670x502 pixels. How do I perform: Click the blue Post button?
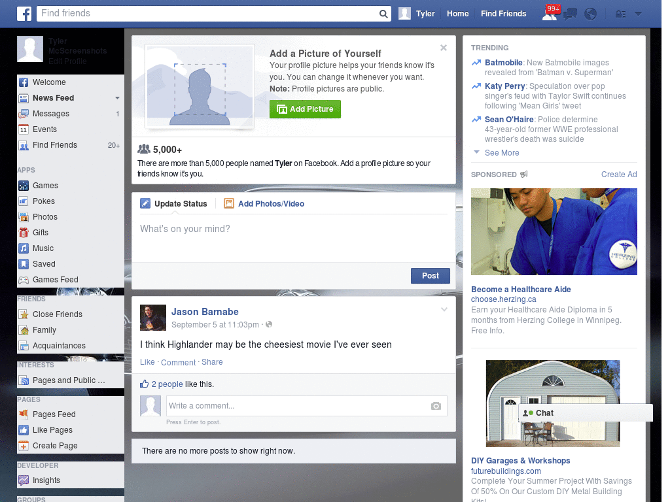click(431, 276)
